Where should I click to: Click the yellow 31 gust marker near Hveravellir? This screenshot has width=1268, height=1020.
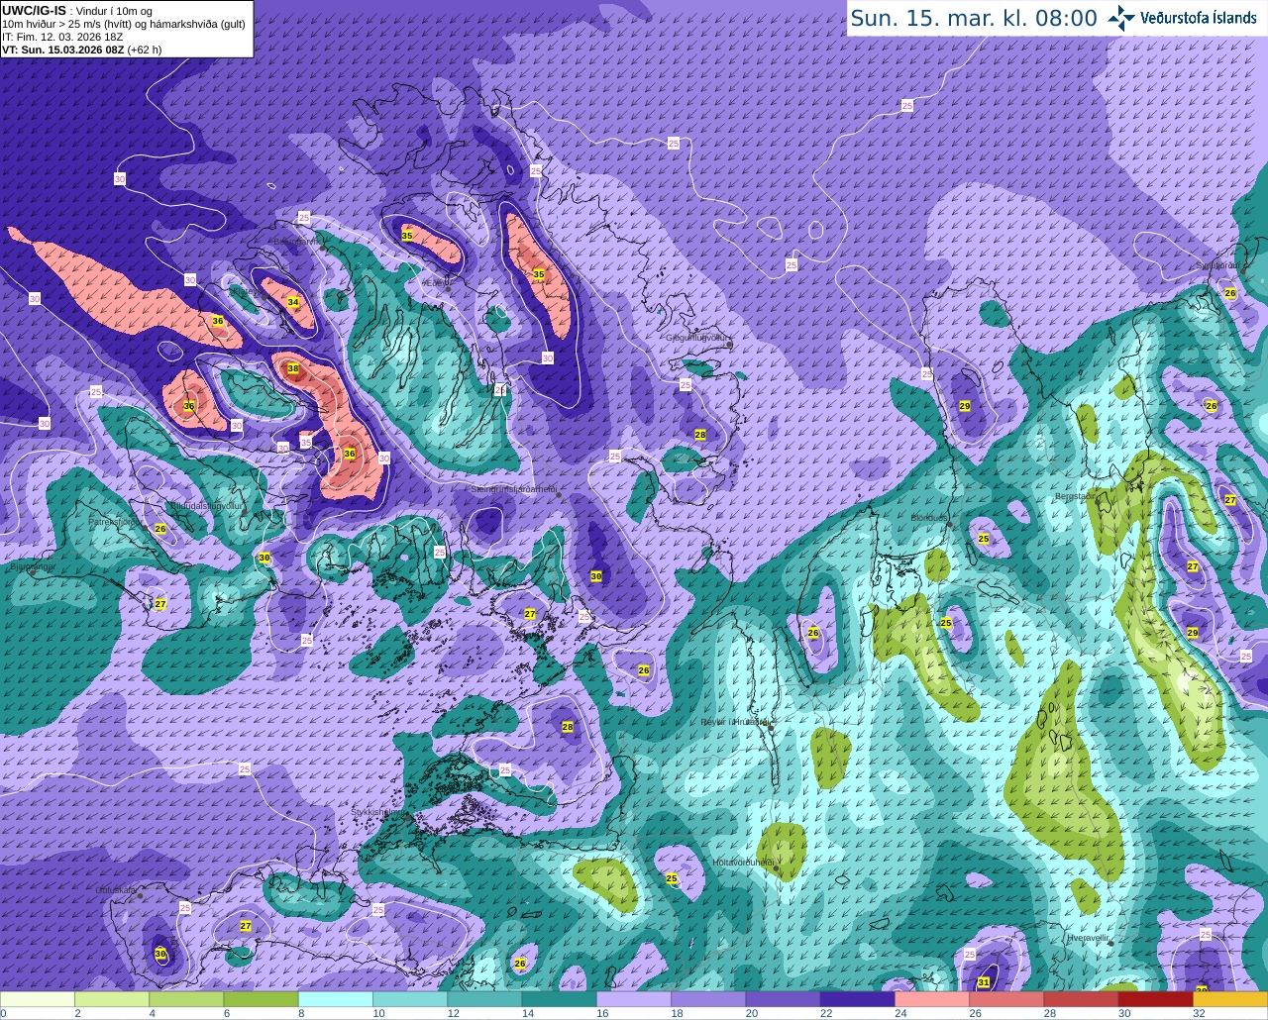984,982
